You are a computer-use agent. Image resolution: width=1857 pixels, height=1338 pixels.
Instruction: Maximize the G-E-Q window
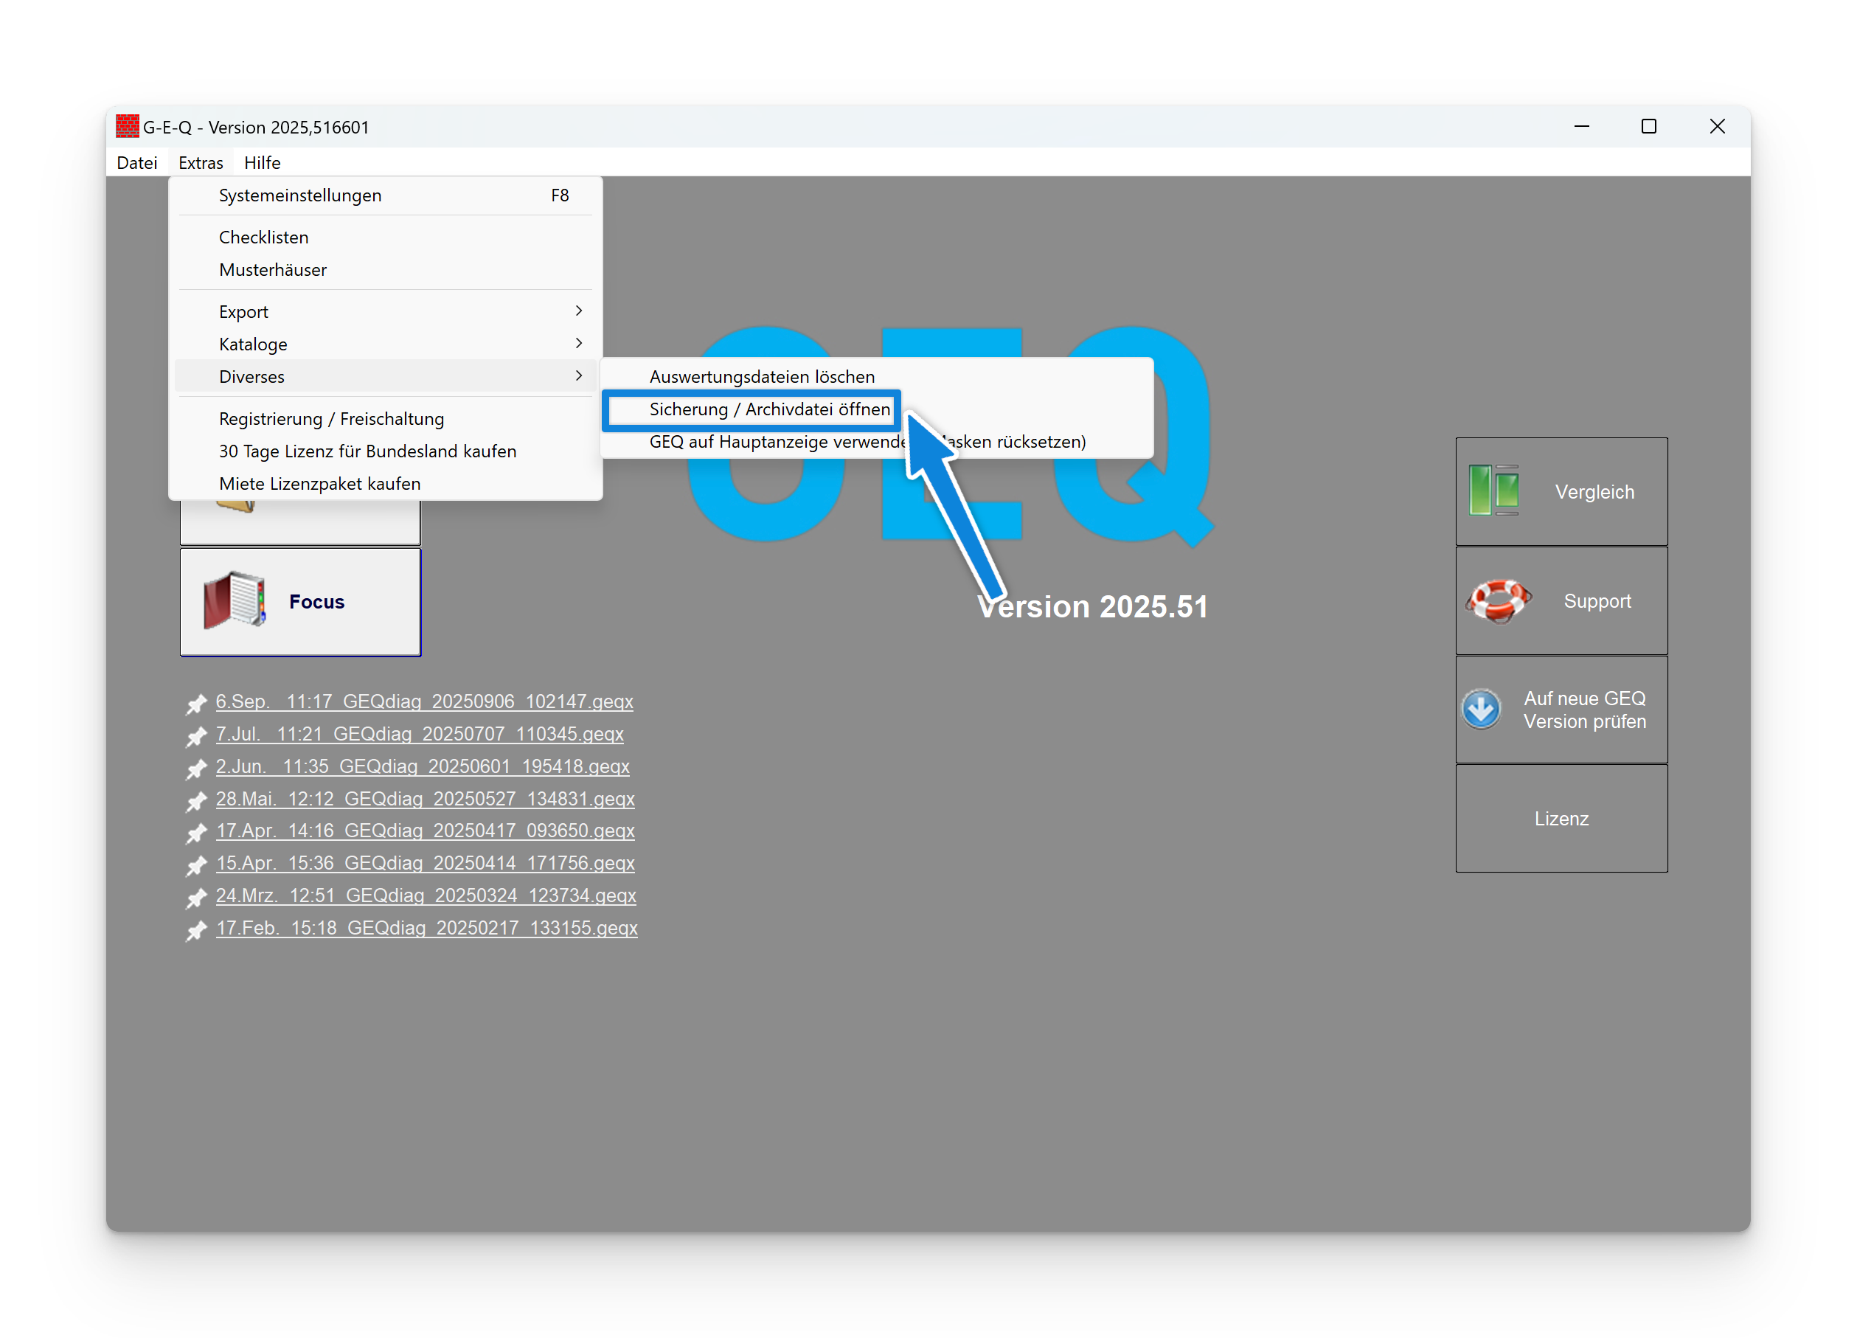(1648, 126)
